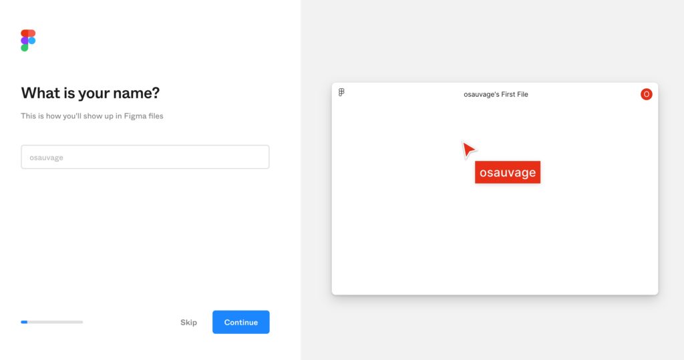Click the red 'O' user avatar
Screen dimensions: 684x360
coord(646,94)
